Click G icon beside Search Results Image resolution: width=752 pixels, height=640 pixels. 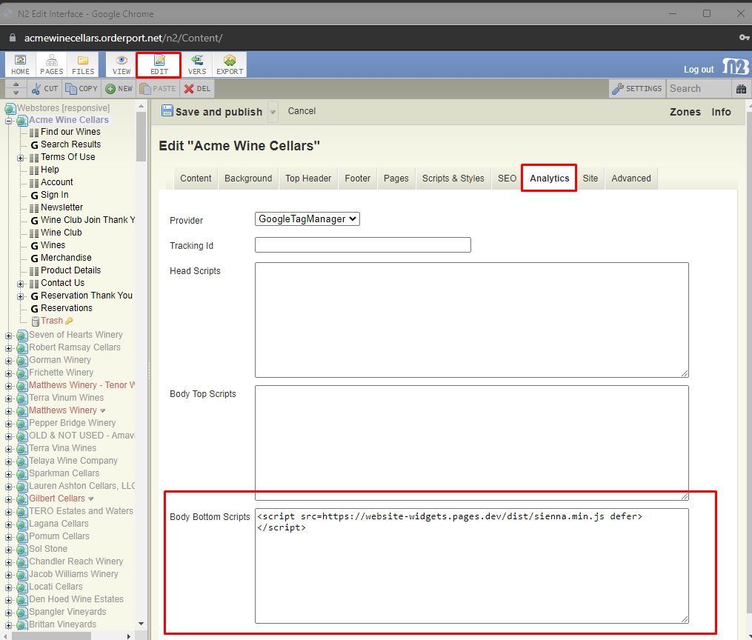(35, 144)
